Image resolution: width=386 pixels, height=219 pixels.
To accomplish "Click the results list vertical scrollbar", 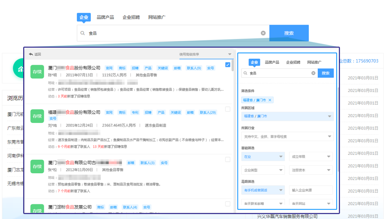I will [233, 65].
